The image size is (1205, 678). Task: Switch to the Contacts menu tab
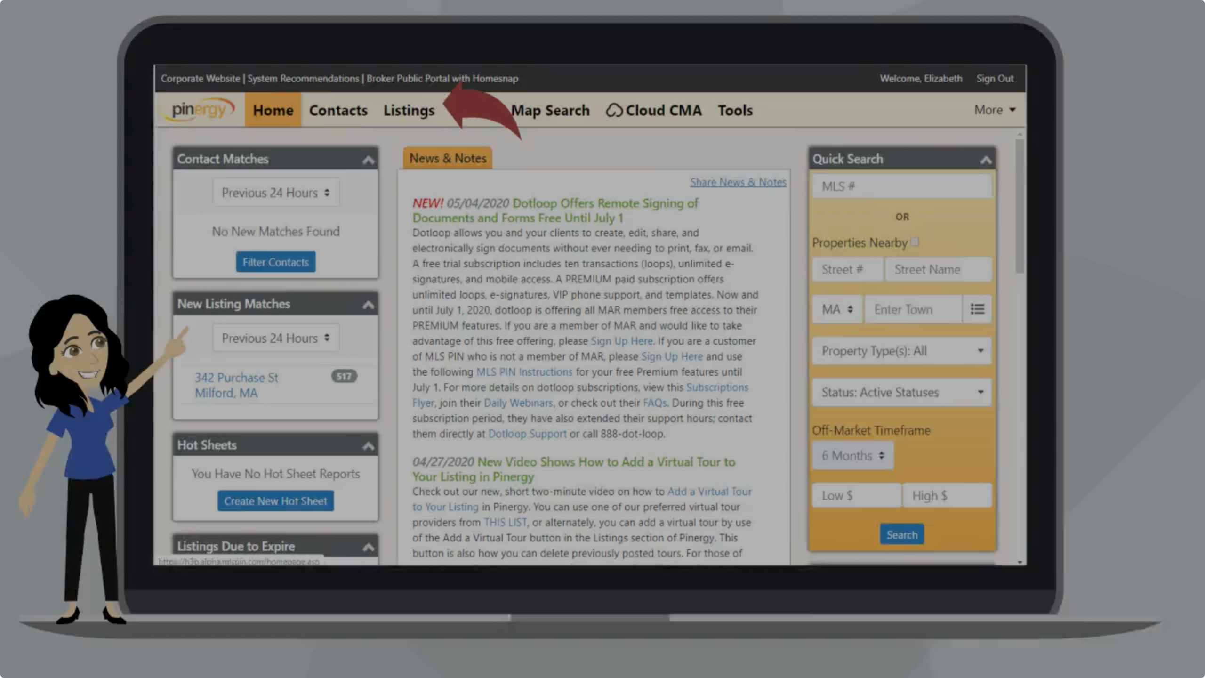coord(337,109)
